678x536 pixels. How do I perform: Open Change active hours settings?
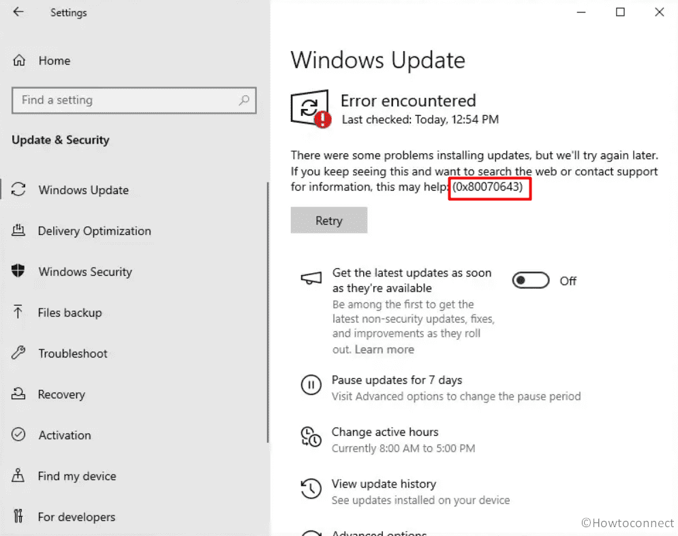coord(385,432)
